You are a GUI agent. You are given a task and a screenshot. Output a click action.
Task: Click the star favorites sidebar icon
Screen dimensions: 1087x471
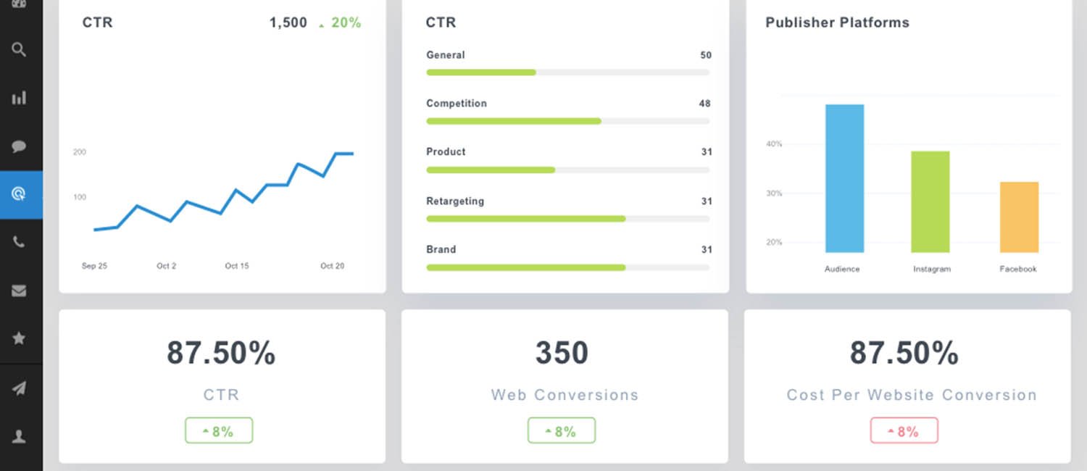pyautogui.click(x=20, y=338)
